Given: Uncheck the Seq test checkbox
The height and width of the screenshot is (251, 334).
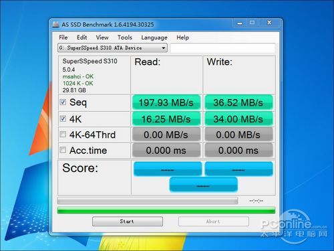Looking at the screenshot, I should (63, 102).
